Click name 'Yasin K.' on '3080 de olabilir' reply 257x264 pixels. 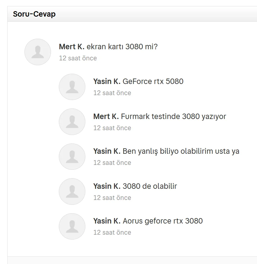coord(107,186)
